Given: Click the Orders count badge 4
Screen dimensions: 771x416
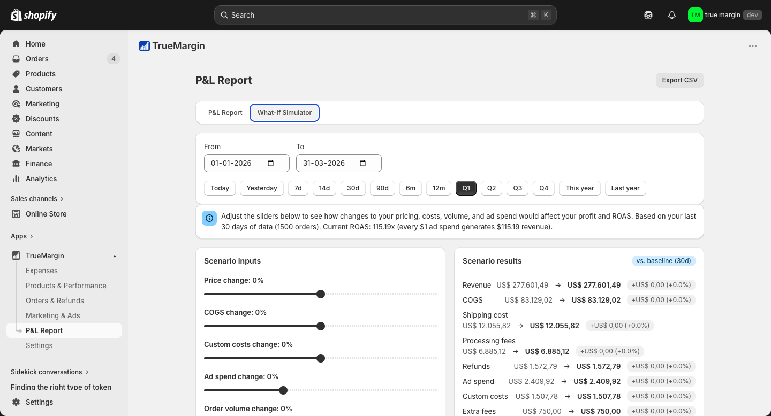Looking at the screenshot, I should pos(113,59).
